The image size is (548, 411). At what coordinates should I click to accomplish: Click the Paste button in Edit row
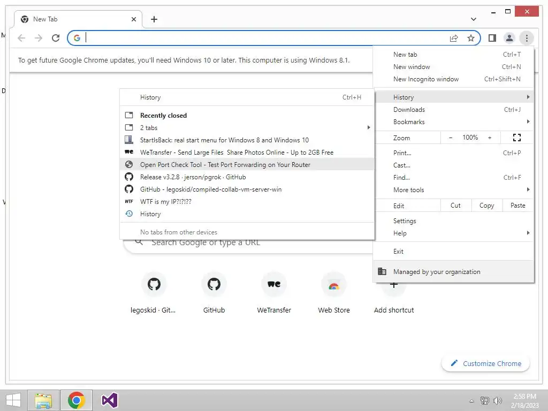(517, 205)
